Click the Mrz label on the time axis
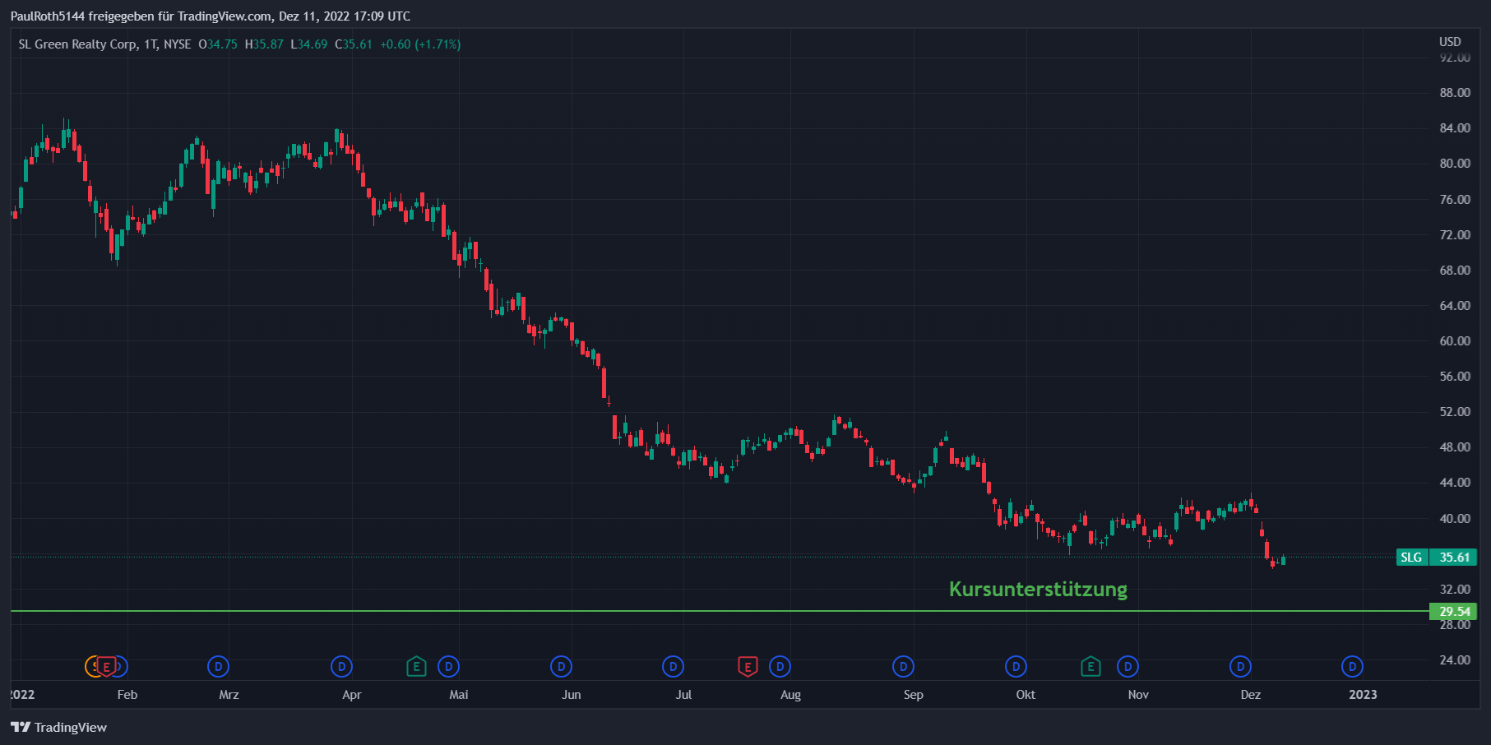Viewport: 1491px width, 745px height. [229, 695]
